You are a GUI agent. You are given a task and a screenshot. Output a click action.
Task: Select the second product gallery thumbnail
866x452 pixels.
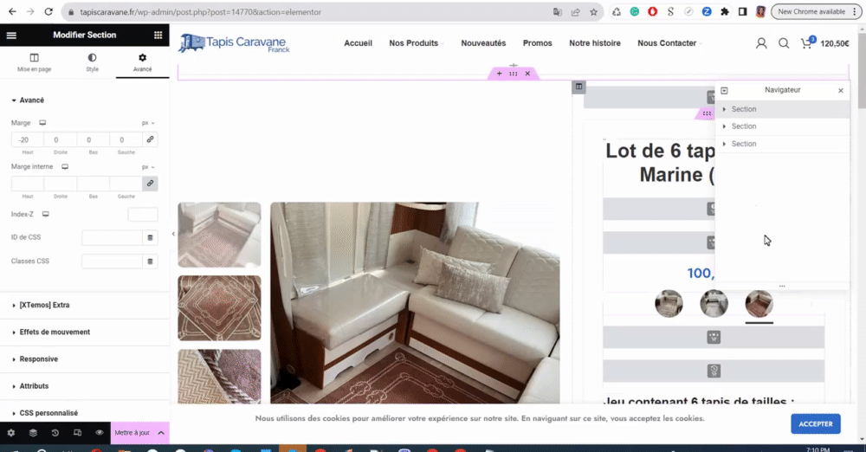coord(219,307)
